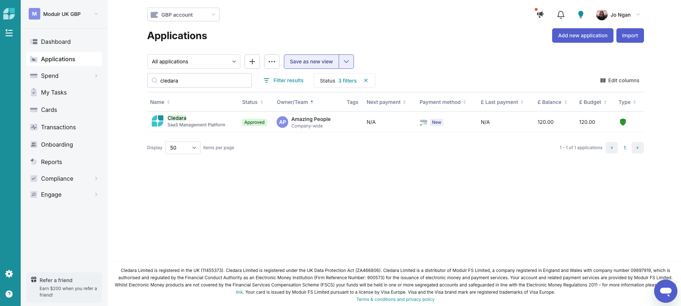Click the lightbulb tips icon
The height and width of the screenshot is (306, 681).
click(x=581, y=14)
